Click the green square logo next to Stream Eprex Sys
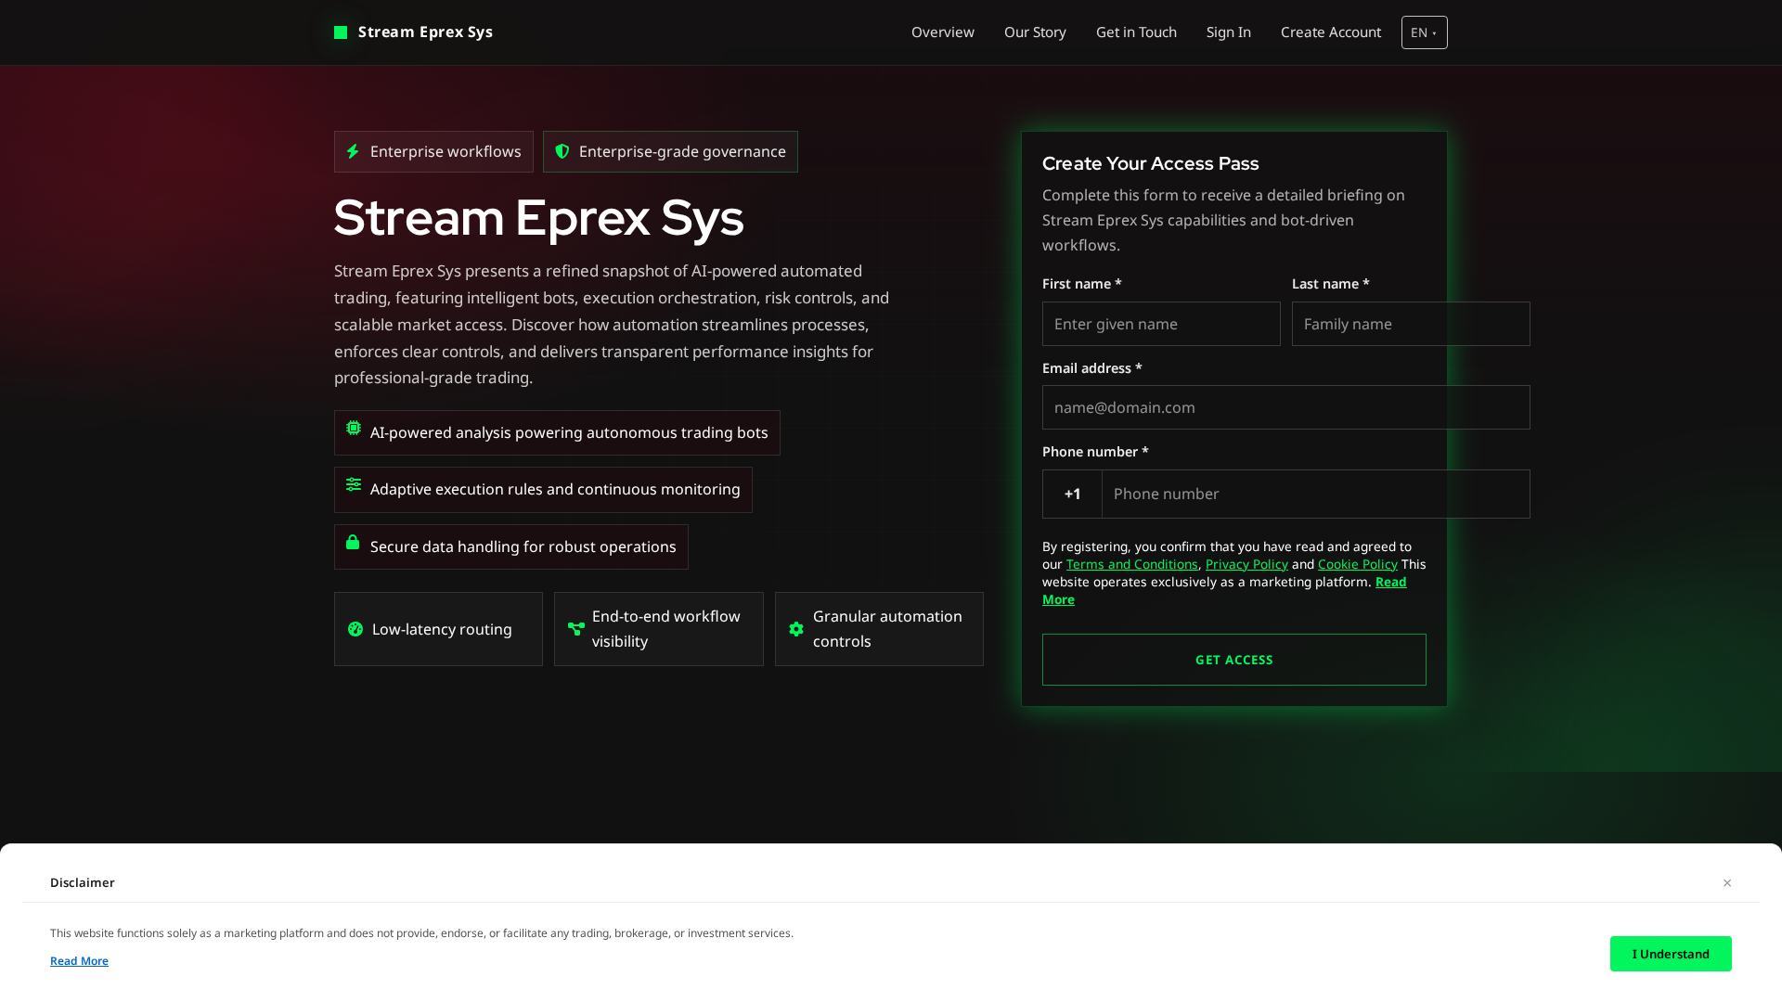 click(340, 32)
